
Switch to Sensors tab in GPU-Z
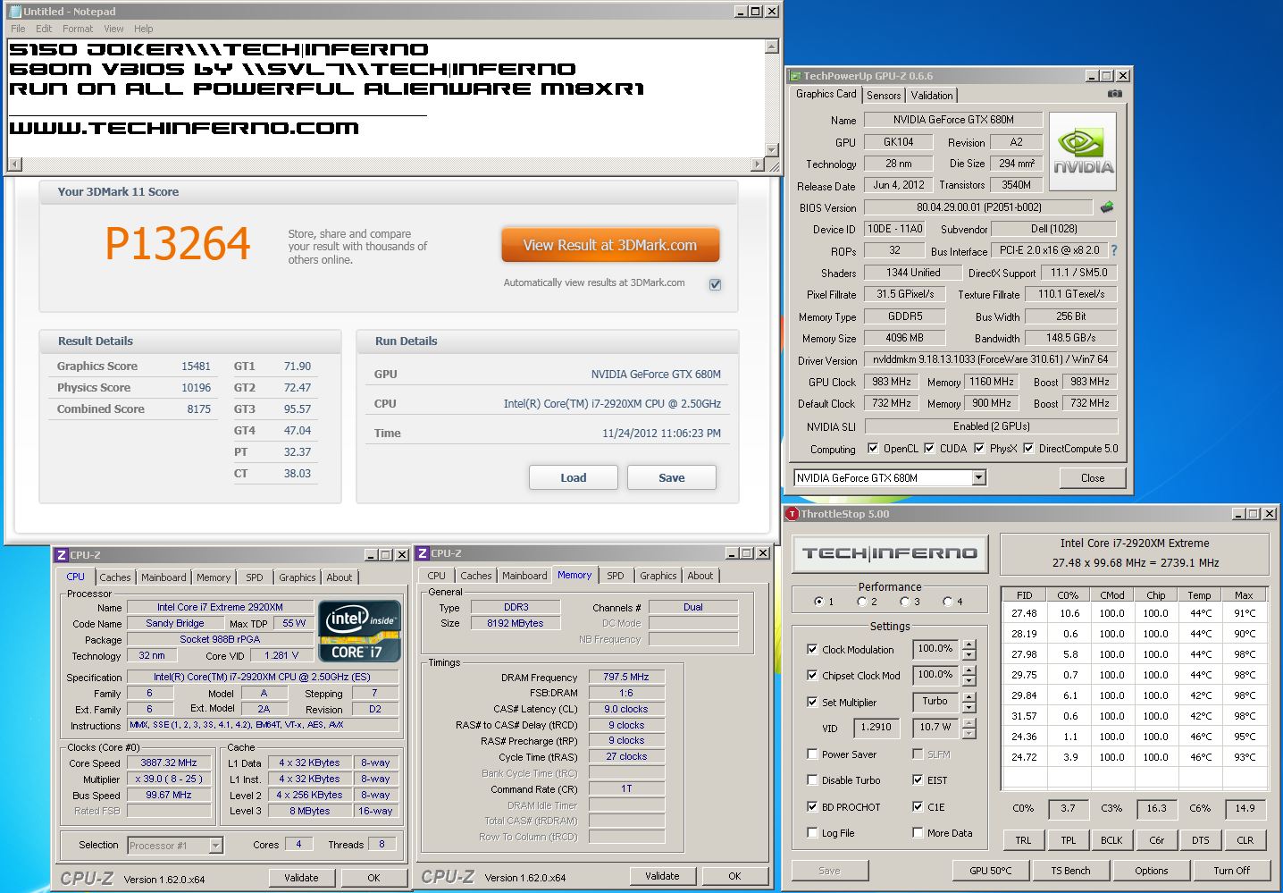pos(884,96)
